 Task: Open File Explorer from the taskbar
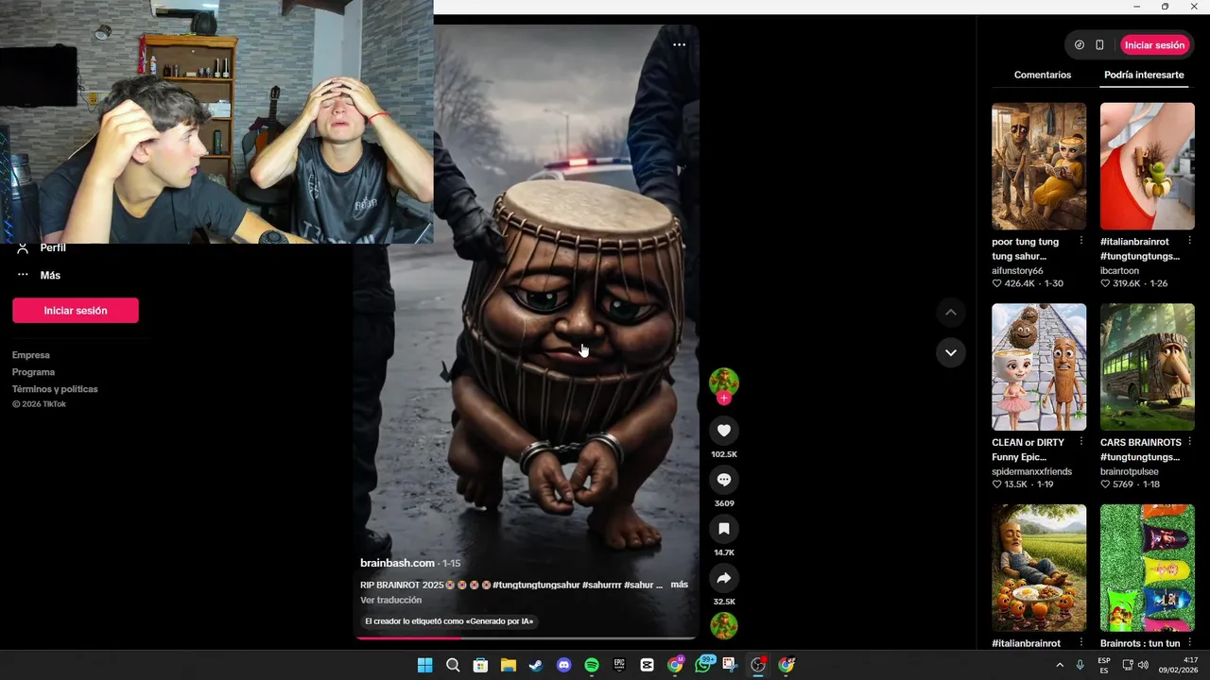[x=508, y=665]
